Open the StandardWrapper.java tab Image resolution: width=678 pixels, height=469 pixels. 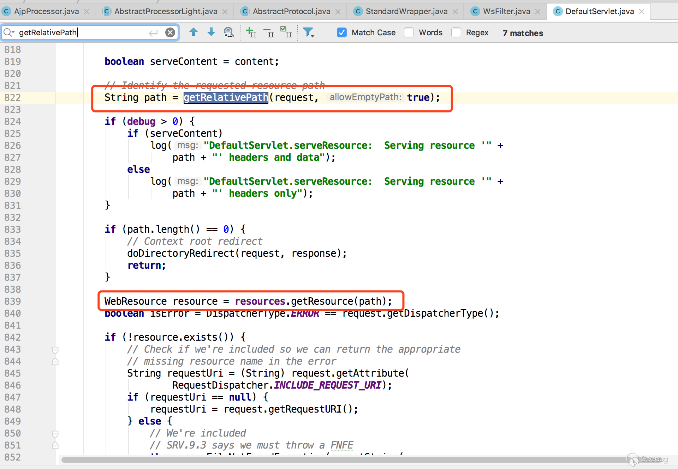tap(406, 11)
